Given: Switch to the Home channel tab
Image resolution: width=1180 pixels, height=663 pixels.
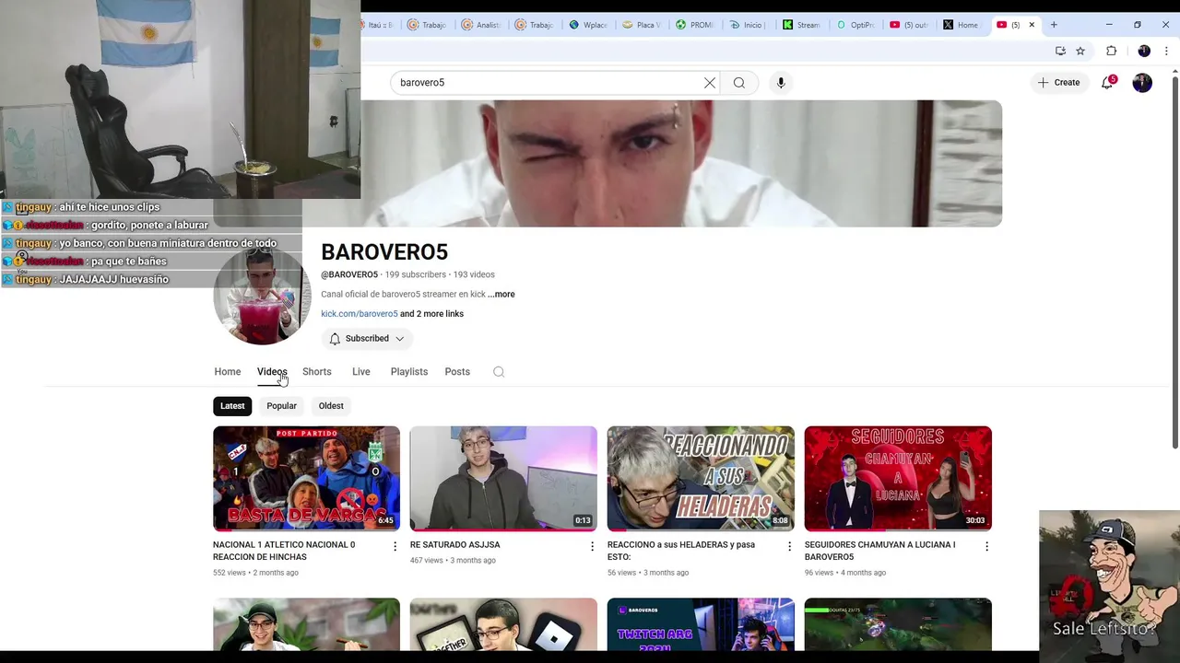Looking at the screenshot, I should point(228,372).
